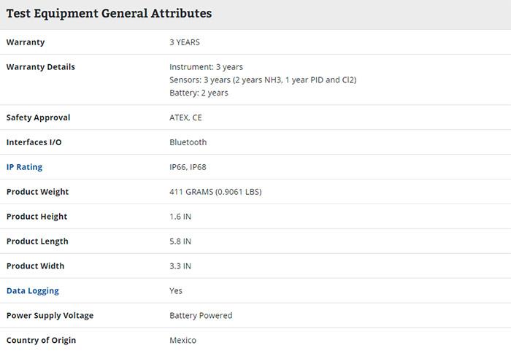Select the Warranty label
511x356 pixels.
click(x=26, y=42)
